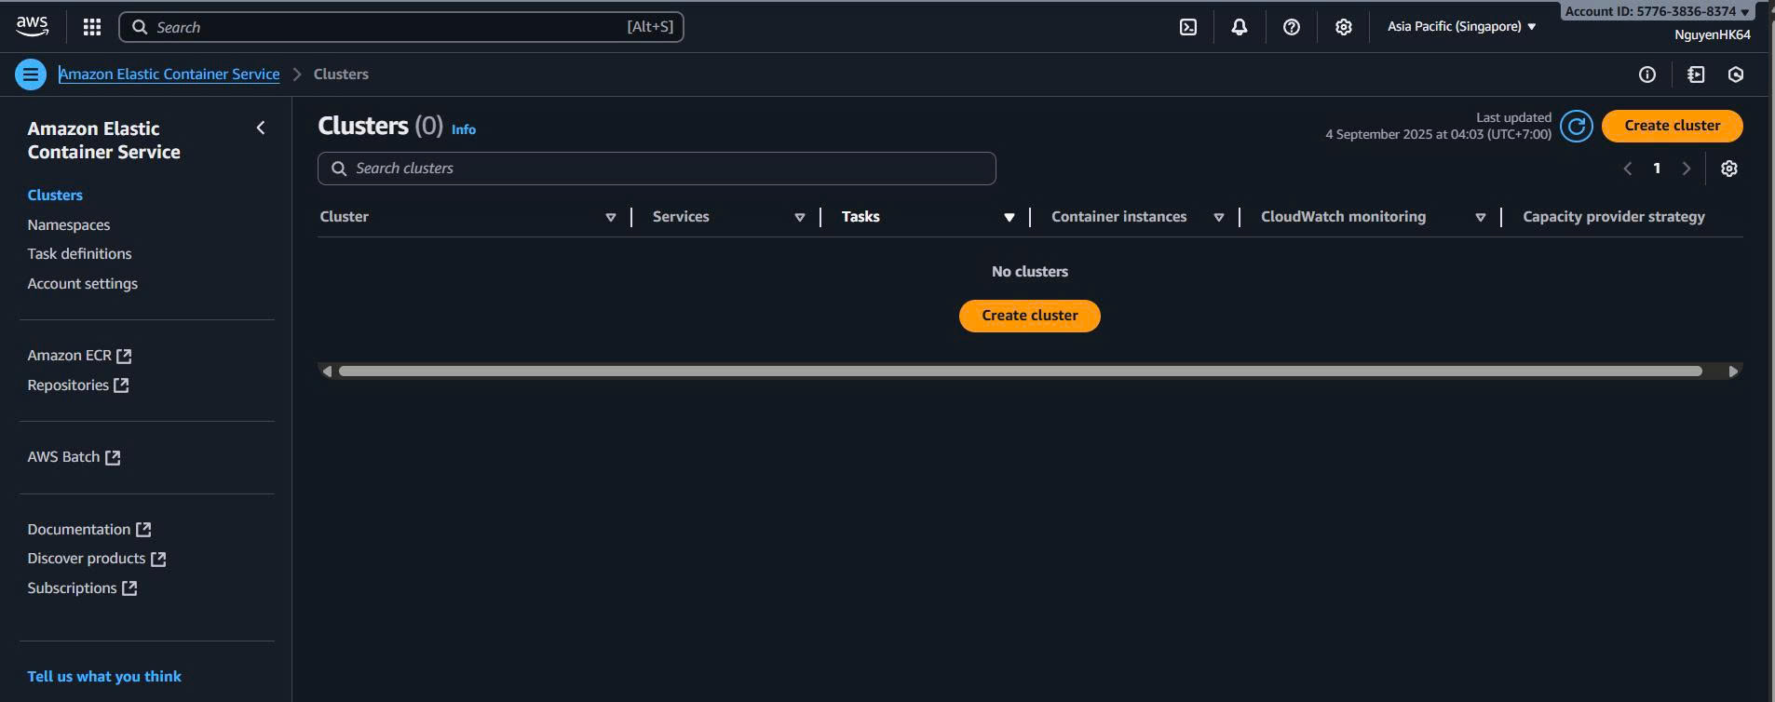Open the Documentation link
The image size is (1775, 702).
(79, 529)
